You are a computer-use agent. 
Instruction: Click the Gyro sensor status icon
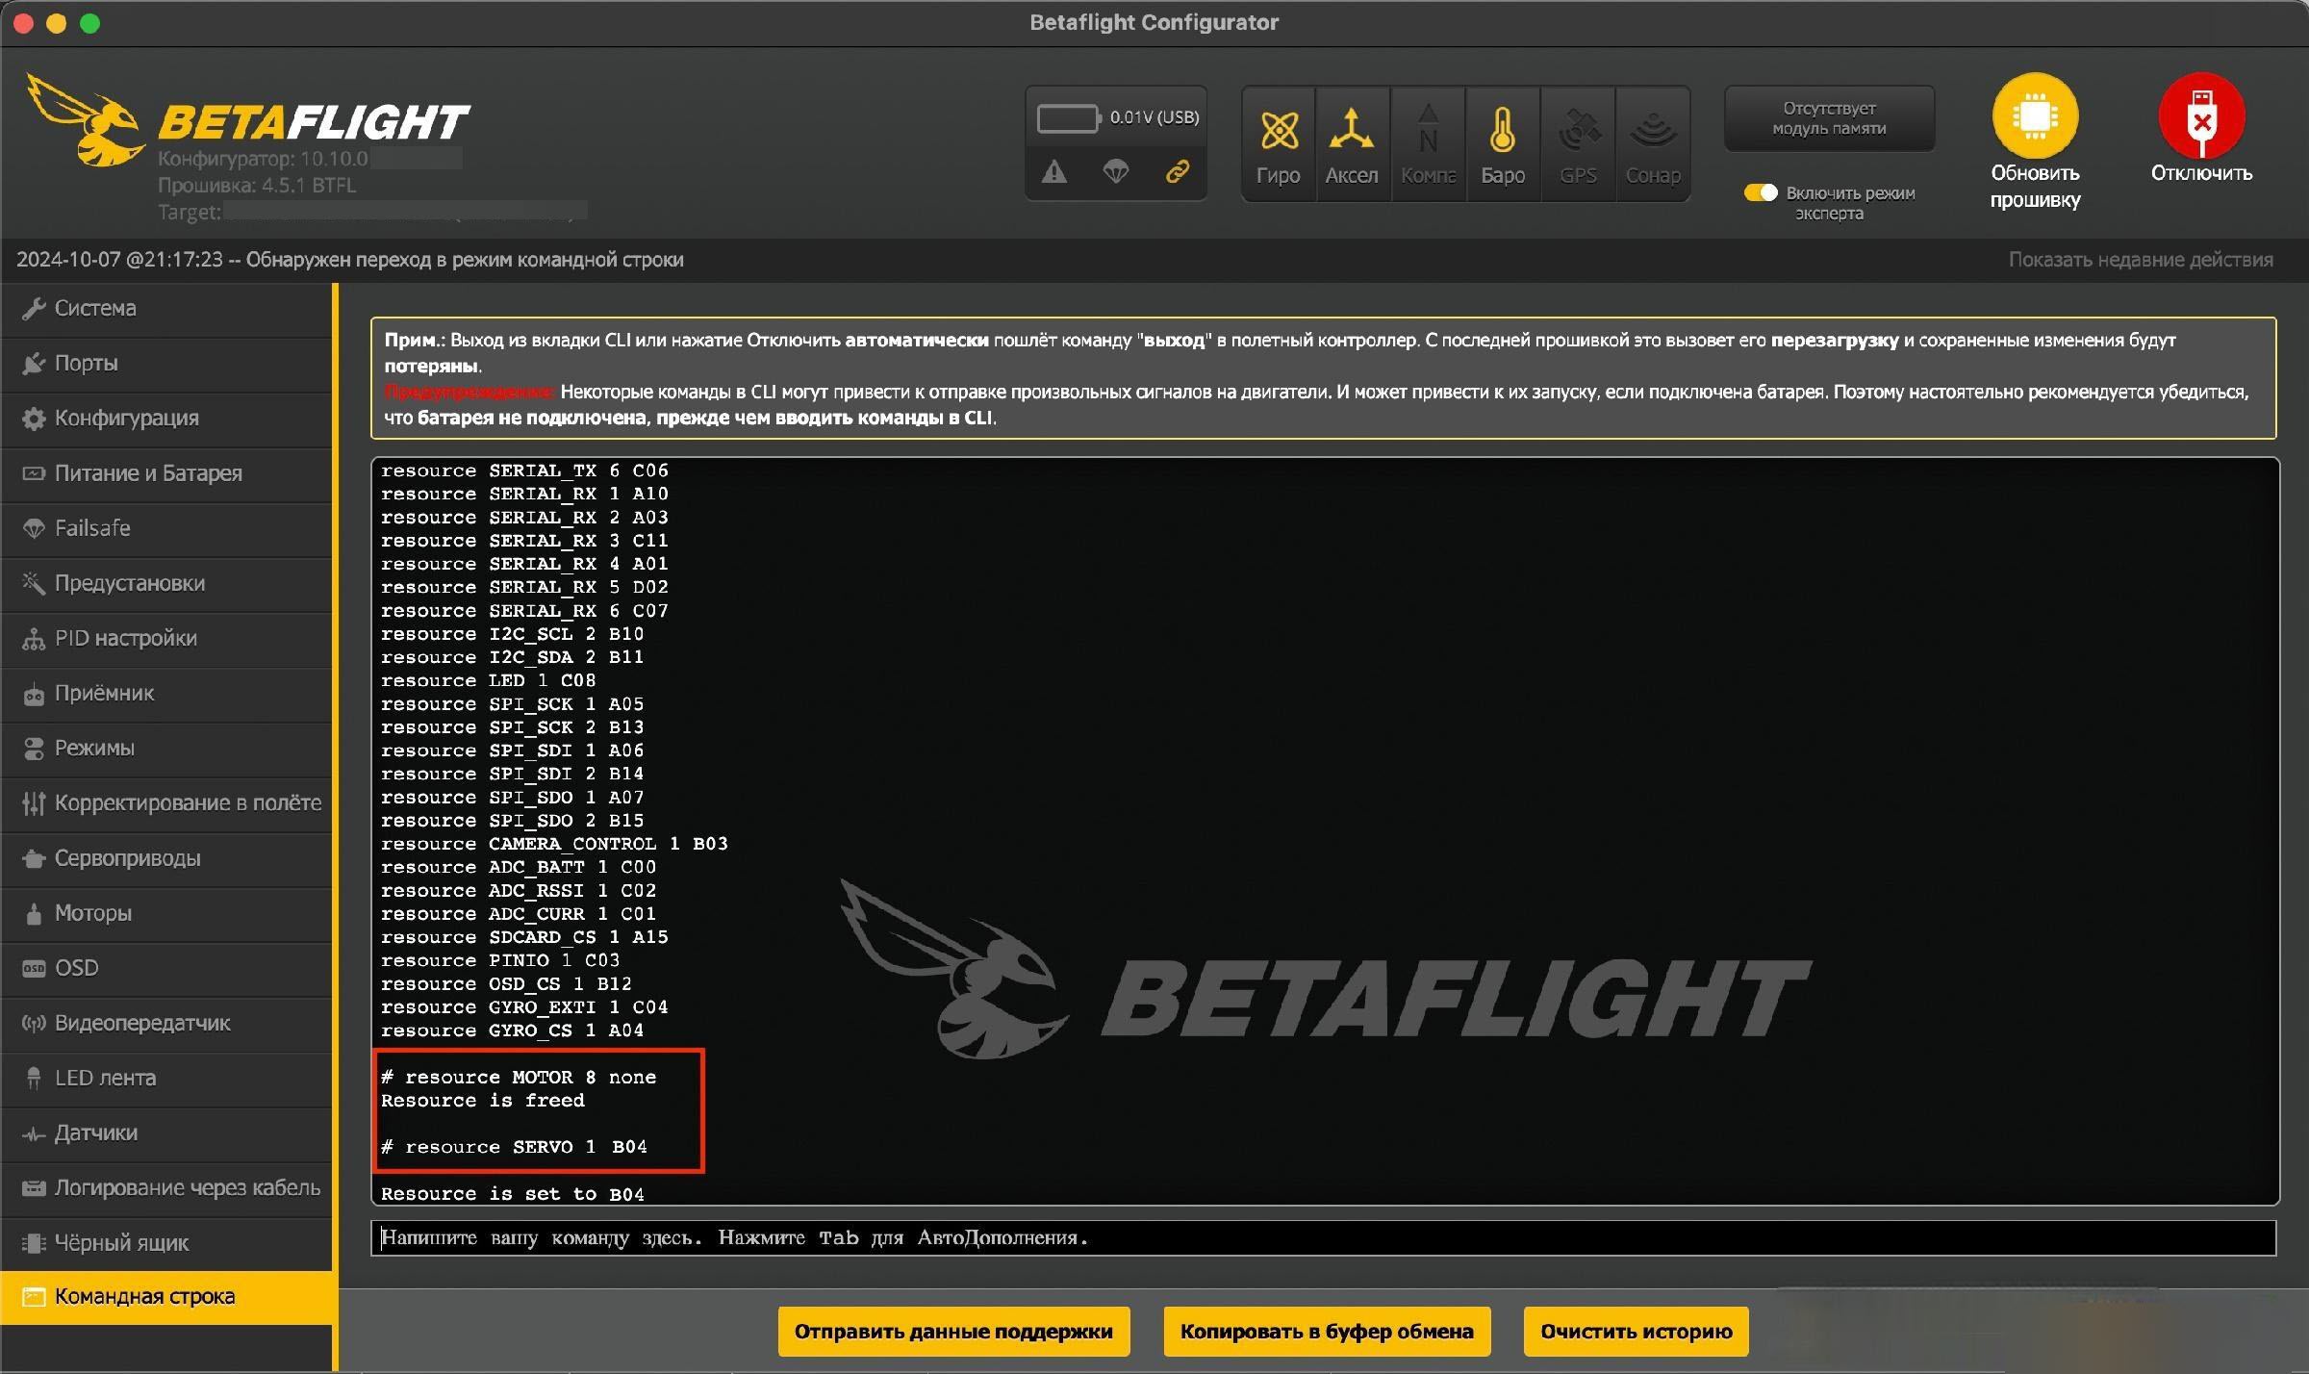tap(1279, 144)
